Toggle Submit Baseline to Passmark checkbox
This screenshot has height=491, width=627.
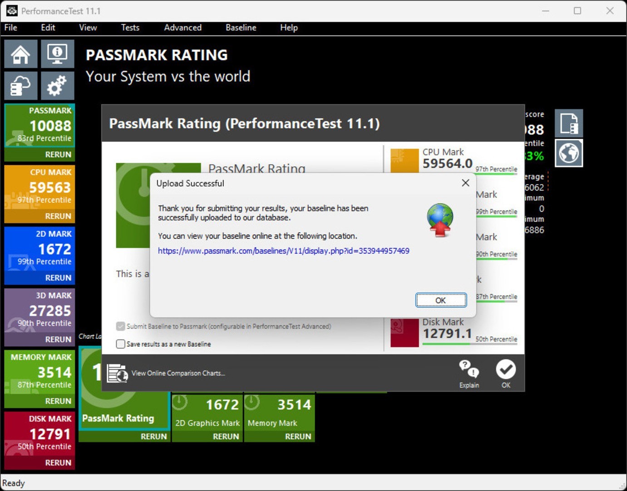120,326
